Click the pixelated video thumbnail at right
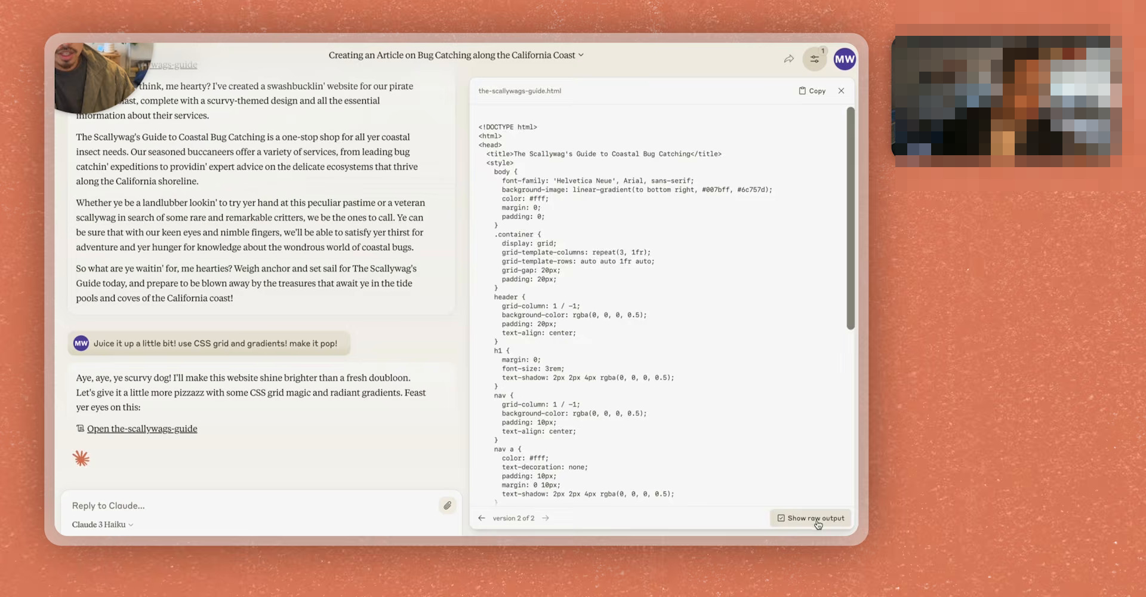 pyautogui.click(x=1006, y=96)
